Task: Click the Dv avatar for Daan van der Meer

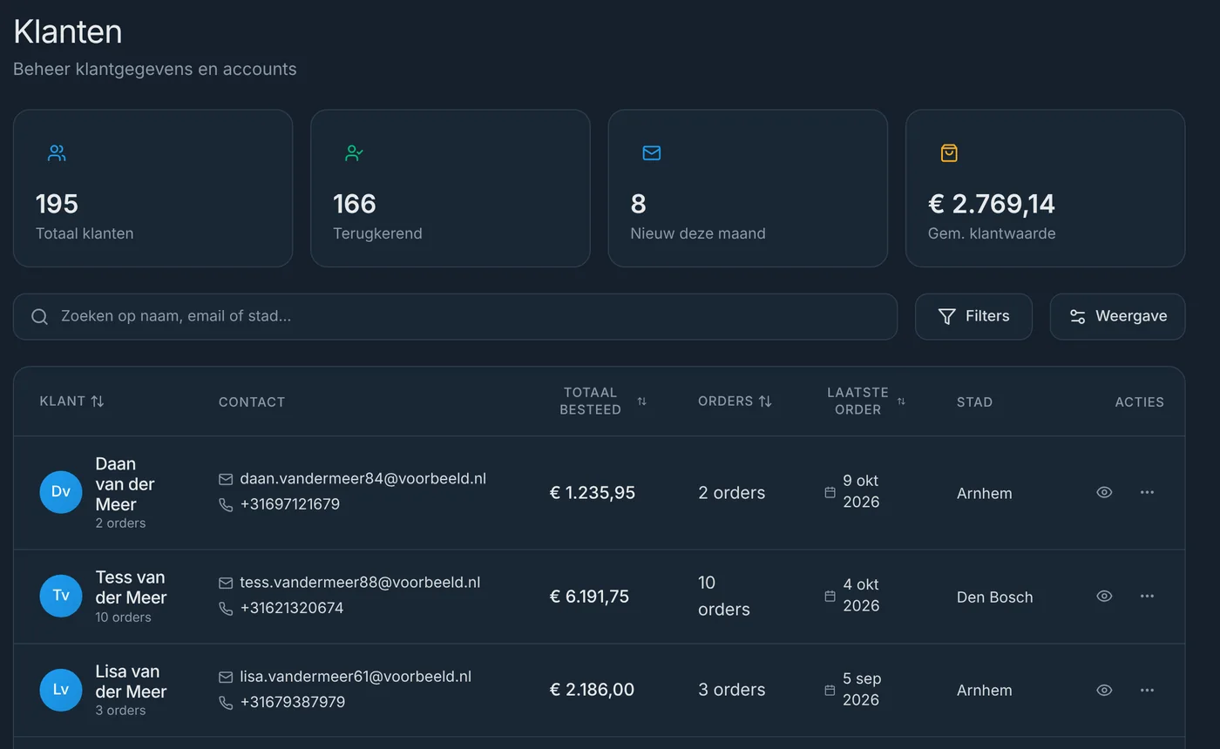Action: pyautogui.click(x=61, y=492)
